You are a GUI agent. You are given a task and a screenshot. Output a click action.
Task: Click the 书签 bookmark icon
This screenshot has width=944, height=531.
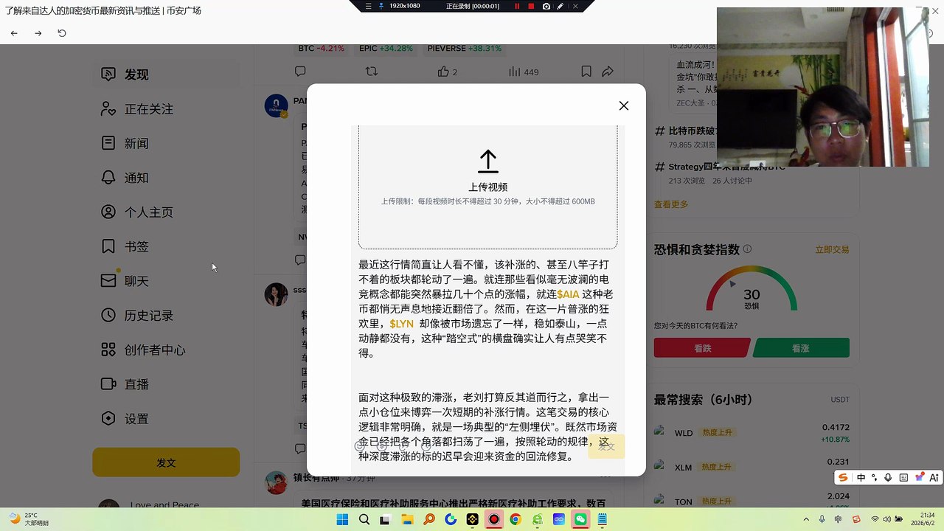point(108,246)
